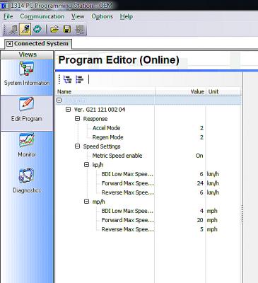Viewport: 258px width, 283px height.
Task: Click the refresh globe toolbar icon
Action: (37, 29)
